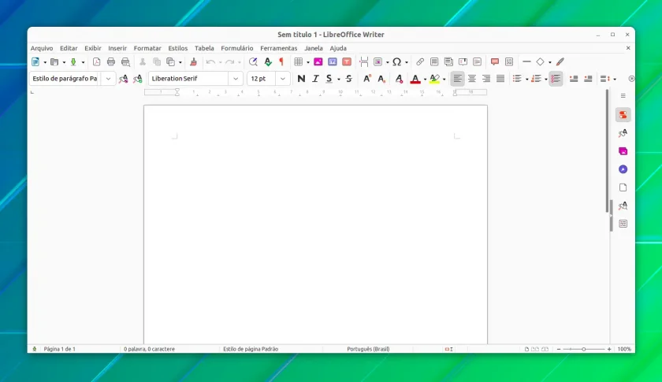Open the Editar menu
This screenshot has width=662, height=382.
click(x=69, y=48)
